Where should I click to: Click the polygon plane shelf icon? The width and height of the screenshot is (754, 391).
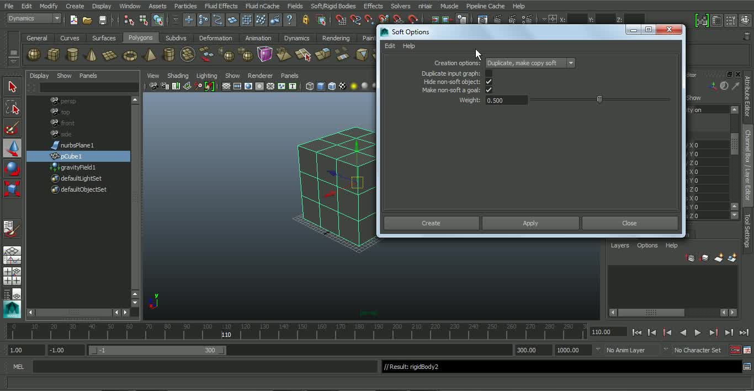click(x=110, y=55)
